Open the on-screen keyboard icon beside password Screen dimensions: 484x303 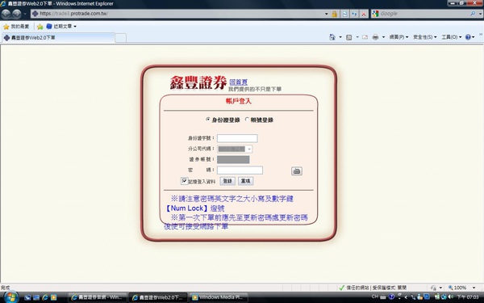[x=297, y=171]
